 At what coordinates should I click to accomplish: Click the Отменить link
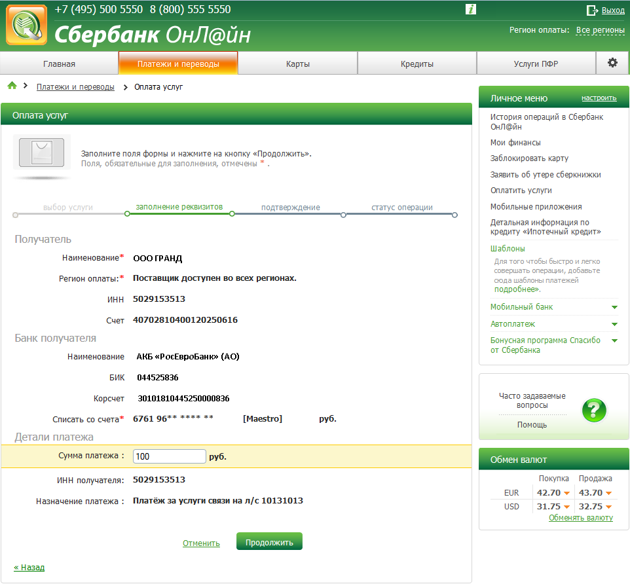coord(201,543)
